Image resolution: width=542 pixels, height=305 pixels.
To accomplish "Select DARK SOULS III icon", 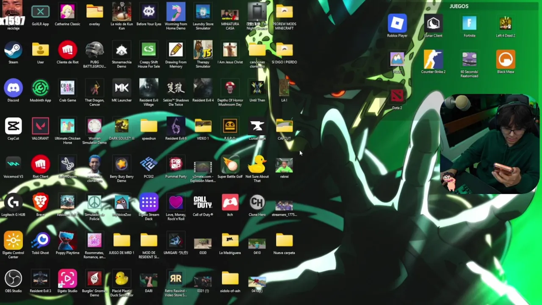I will tap(122, 126).
